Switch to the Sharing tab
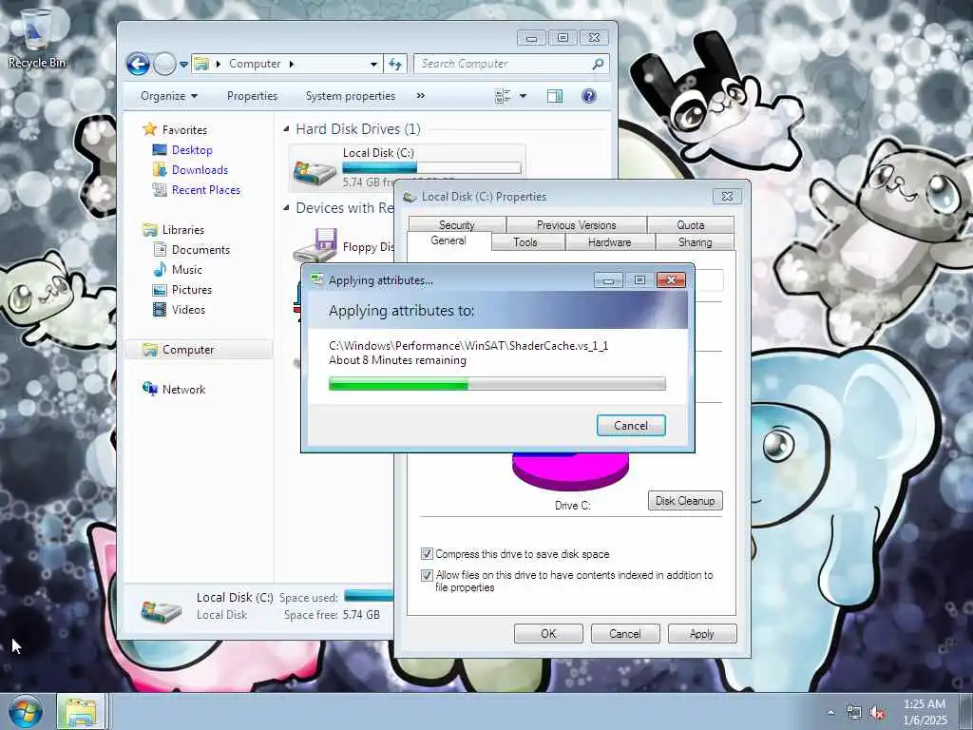 coord(695,242)
